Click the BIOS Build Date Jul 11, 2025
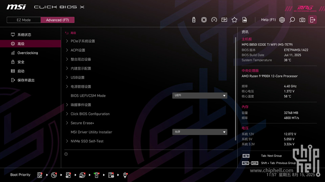 [x=292, y=55]
